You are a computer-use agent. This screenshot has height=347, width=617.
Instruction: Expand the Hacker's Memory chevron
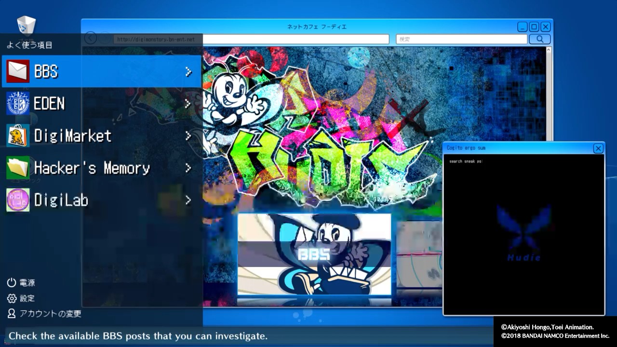click(x=188, y=168)
